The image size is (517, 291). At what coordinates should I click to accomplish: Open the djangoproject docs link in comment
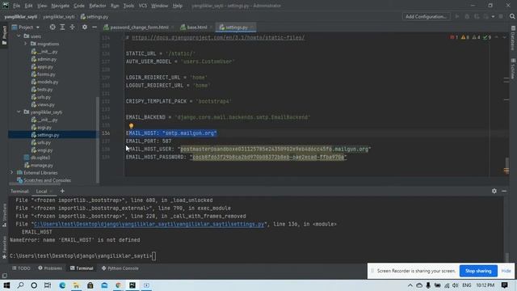[x=218, y=38]
